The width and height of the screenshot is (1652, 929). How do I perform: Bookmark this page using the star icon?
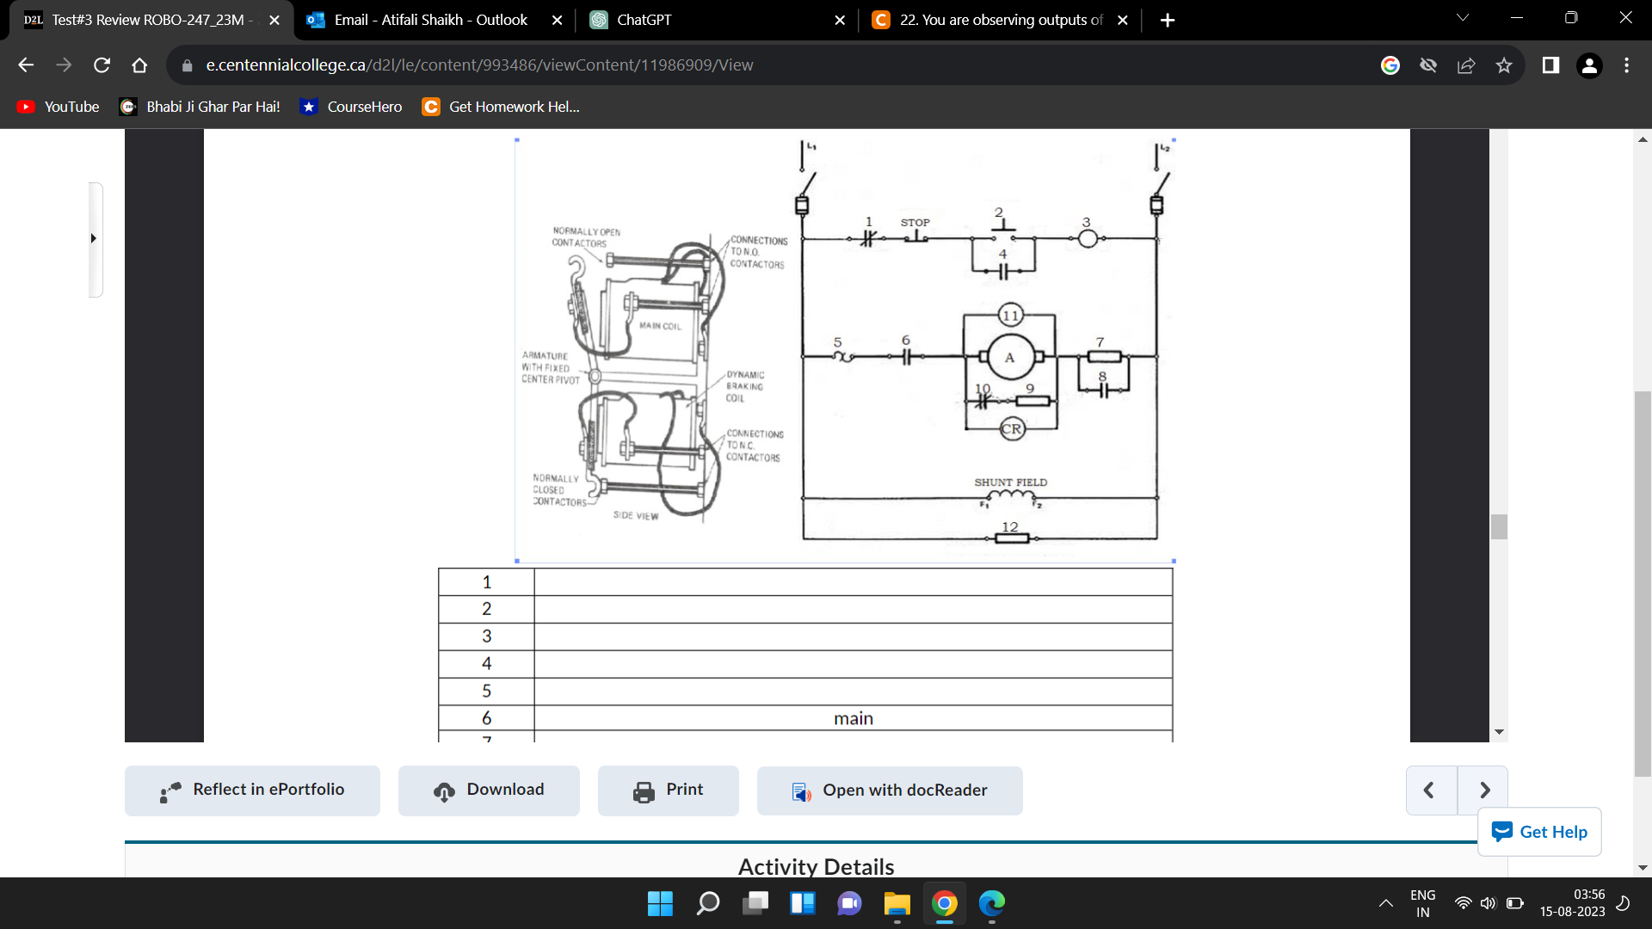pos(1504,65)
